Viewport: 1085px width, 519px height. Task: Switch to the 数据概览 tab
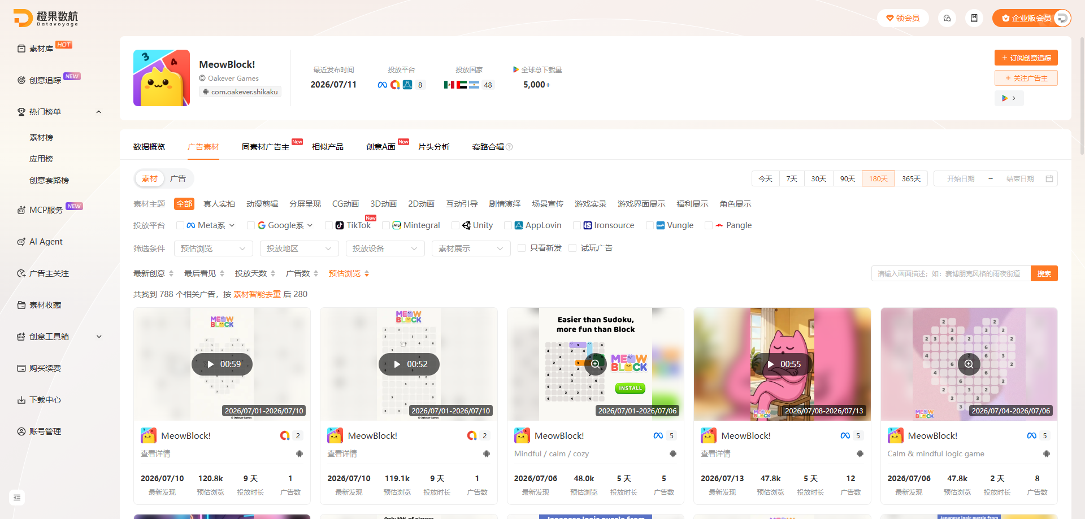click(149, 147)
